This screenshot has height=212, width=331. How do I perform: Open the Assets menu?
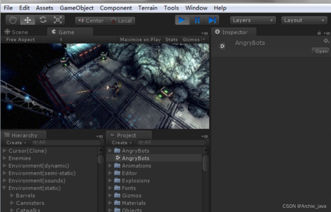coord(44,8)
